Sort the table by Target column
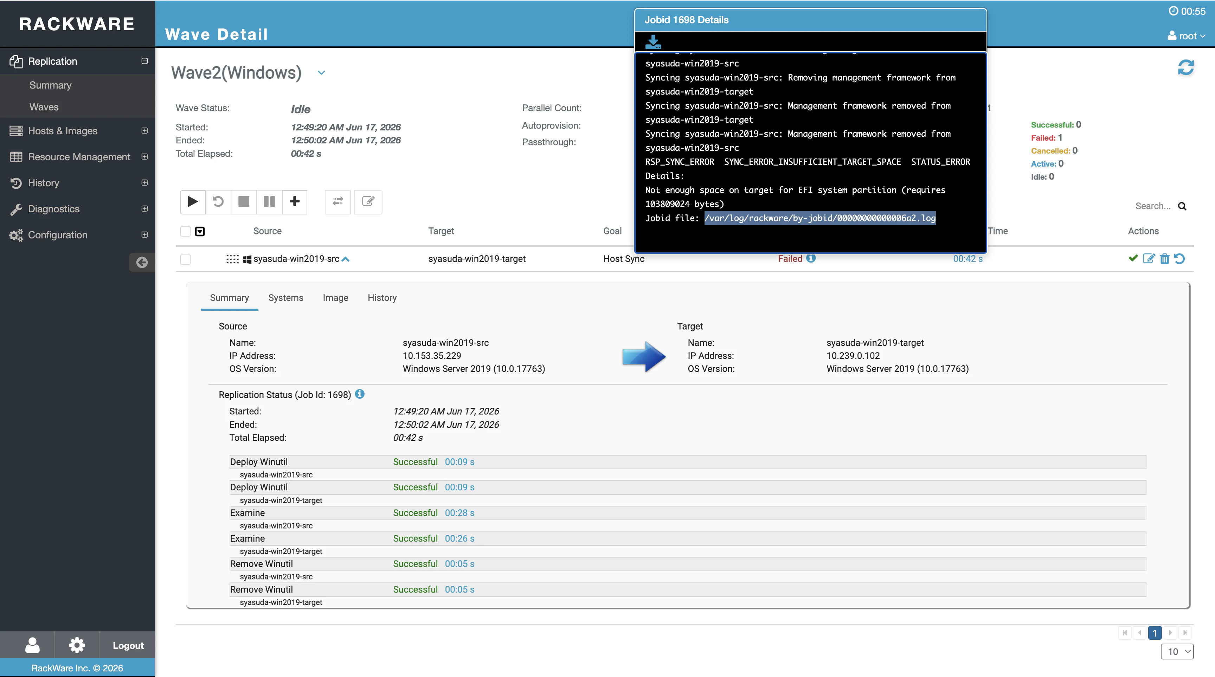Screen dimensions: 1215x677 pyautogui.click(x=441, y=231)
